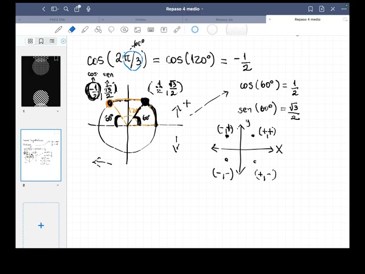This screenshot has width=365, height=274.
Task: Go back with the left chevron
Action: (43, 9)
